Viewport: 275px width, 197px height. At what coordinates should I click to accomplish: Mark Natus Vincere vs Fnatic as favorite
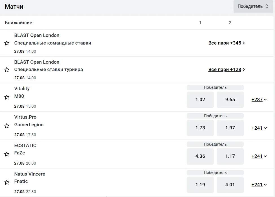[7, 182]
